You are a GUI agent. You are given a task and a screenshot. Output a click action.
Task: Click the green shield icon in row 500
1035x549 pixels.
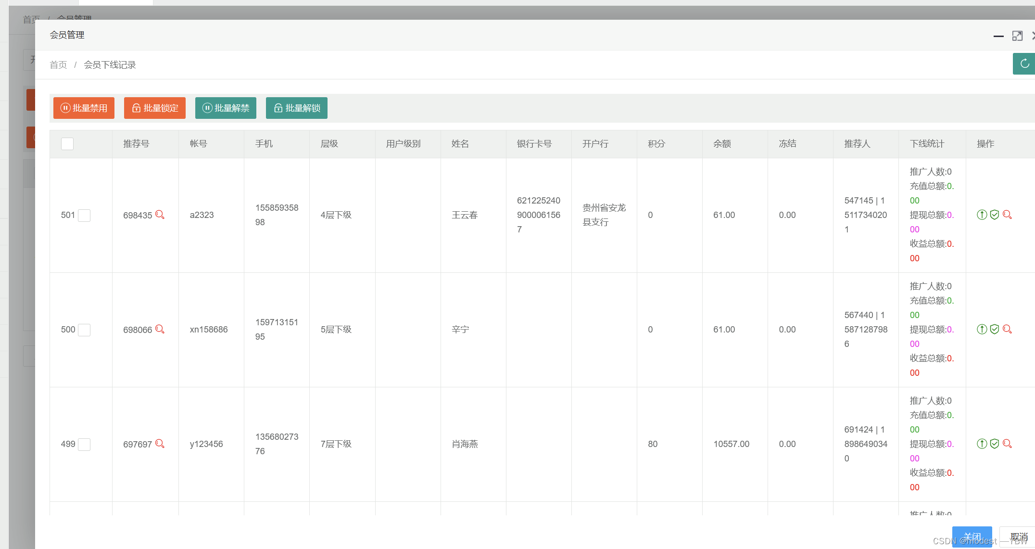[x=995, y=329]
